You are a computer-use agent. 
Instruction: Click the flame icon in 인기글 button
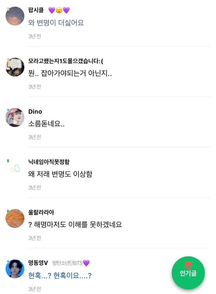coord(188,265)
